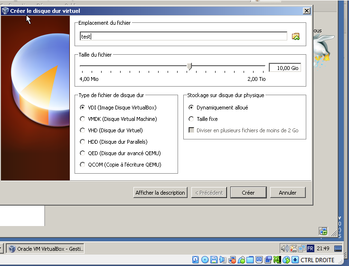This screenshot has height=266, width=349.
Task: Click the floppy disk status icon
Action: click(214, 260)
